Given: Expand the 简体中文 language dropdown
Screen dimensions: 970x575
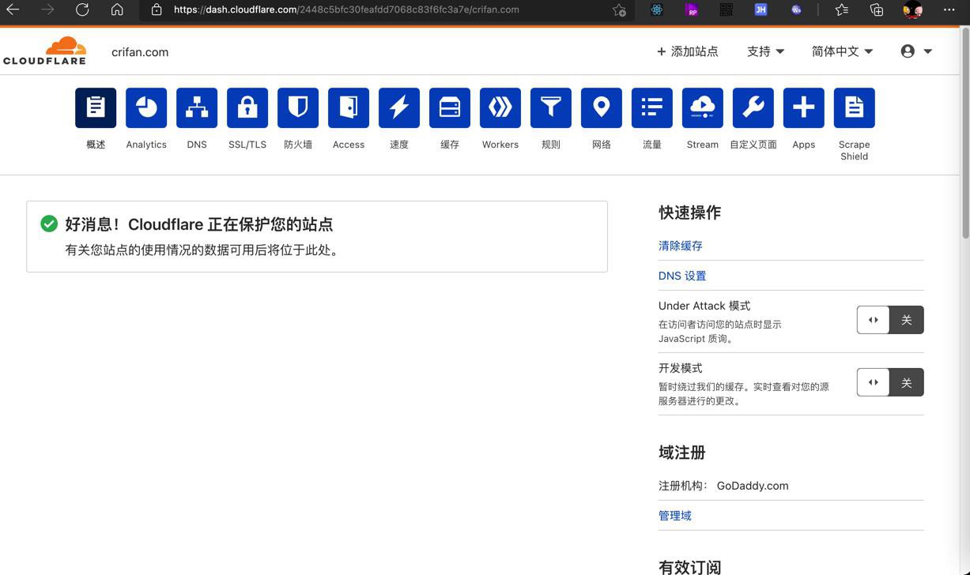Looking at the screenshot, I should (842, 51).
